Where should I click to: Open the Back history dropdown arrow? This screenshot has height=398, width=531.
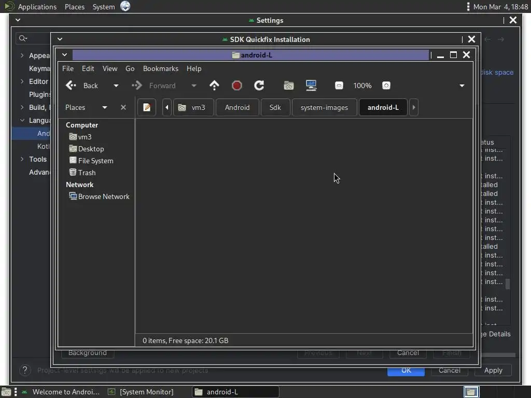116,86
